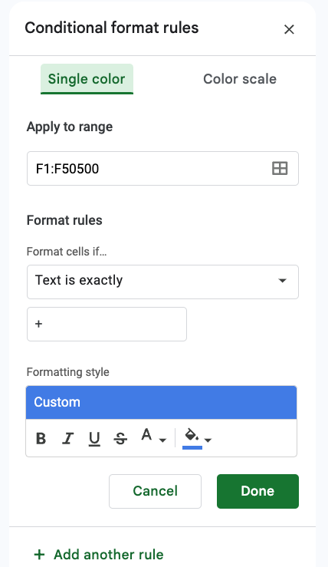Toggle strikethrough formatting style
The width and height of the screenshot is (328, 567).
tap(120, 439)
